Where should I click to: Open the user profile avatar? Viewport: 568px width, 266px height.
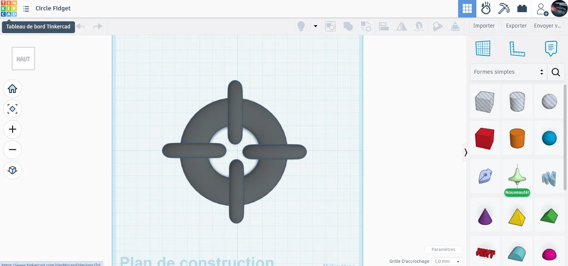(x=559, y=9)
